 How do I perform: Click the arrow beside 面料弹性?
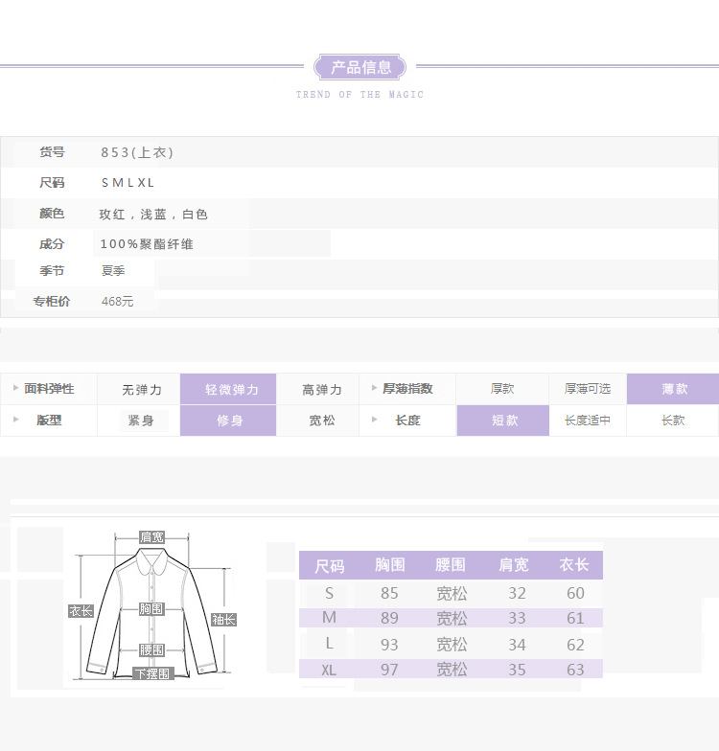coord(15,389)
